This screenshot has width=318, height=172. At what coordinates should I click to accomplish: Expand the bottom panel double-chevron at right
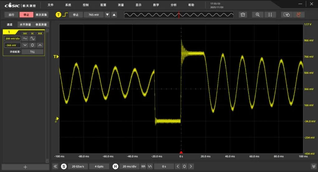pos(313,166)
